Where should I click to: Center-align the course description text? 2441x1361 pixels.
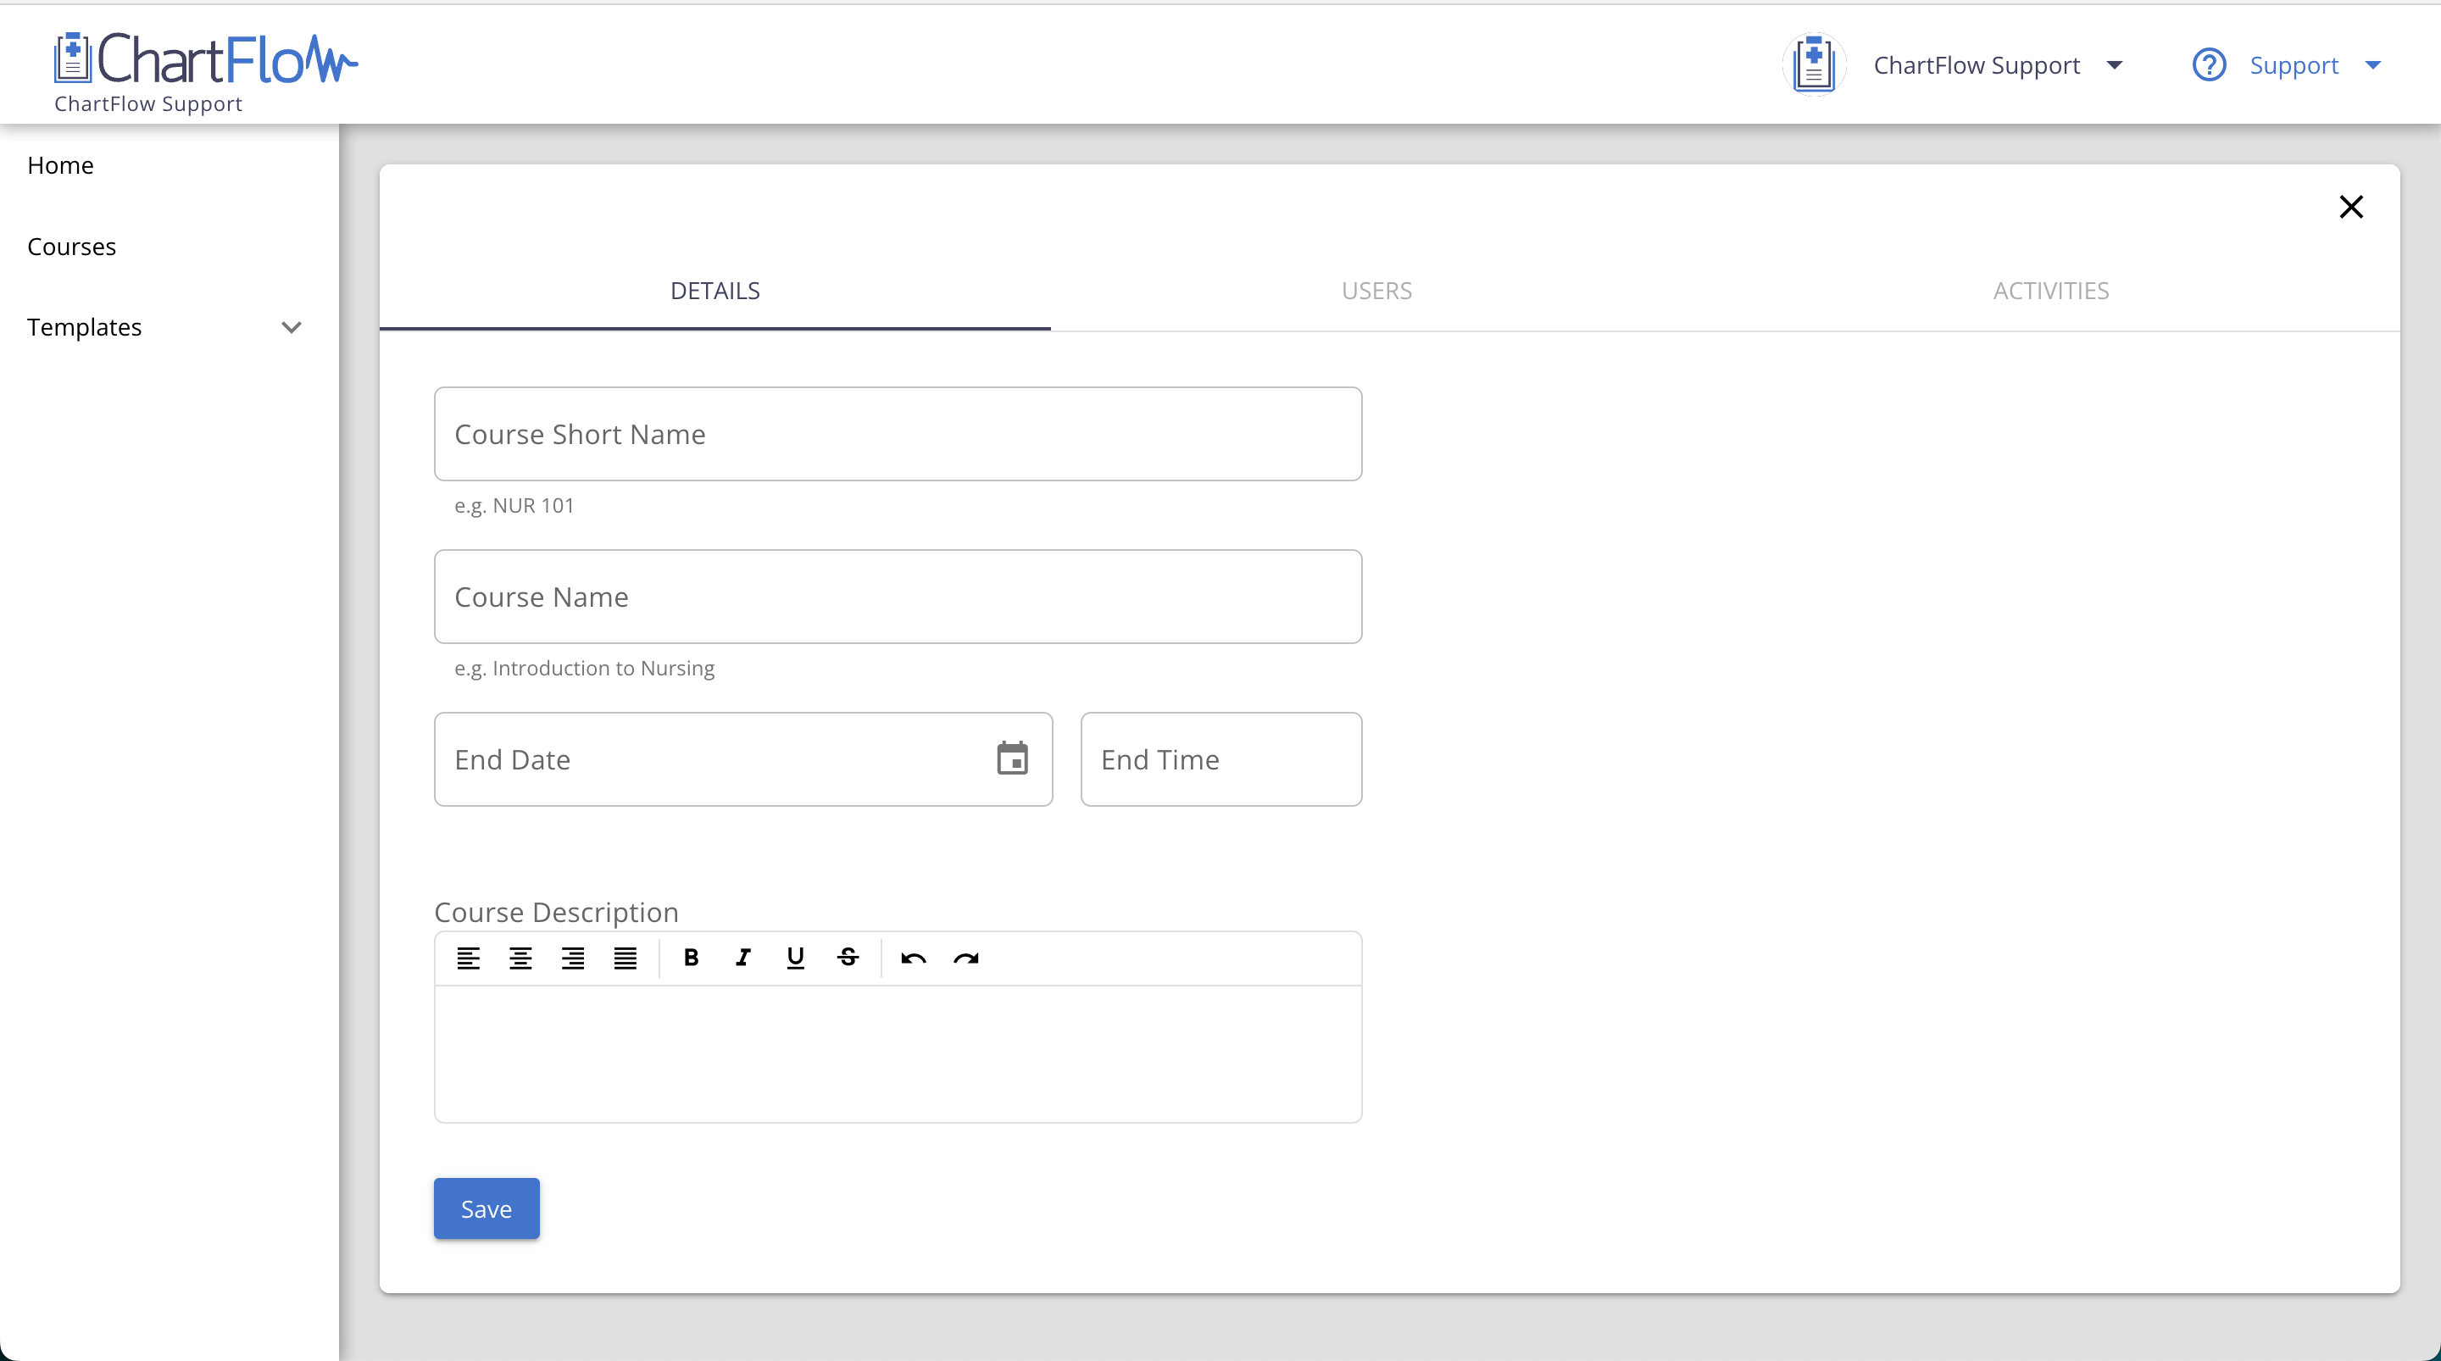[x=520, y=958]
